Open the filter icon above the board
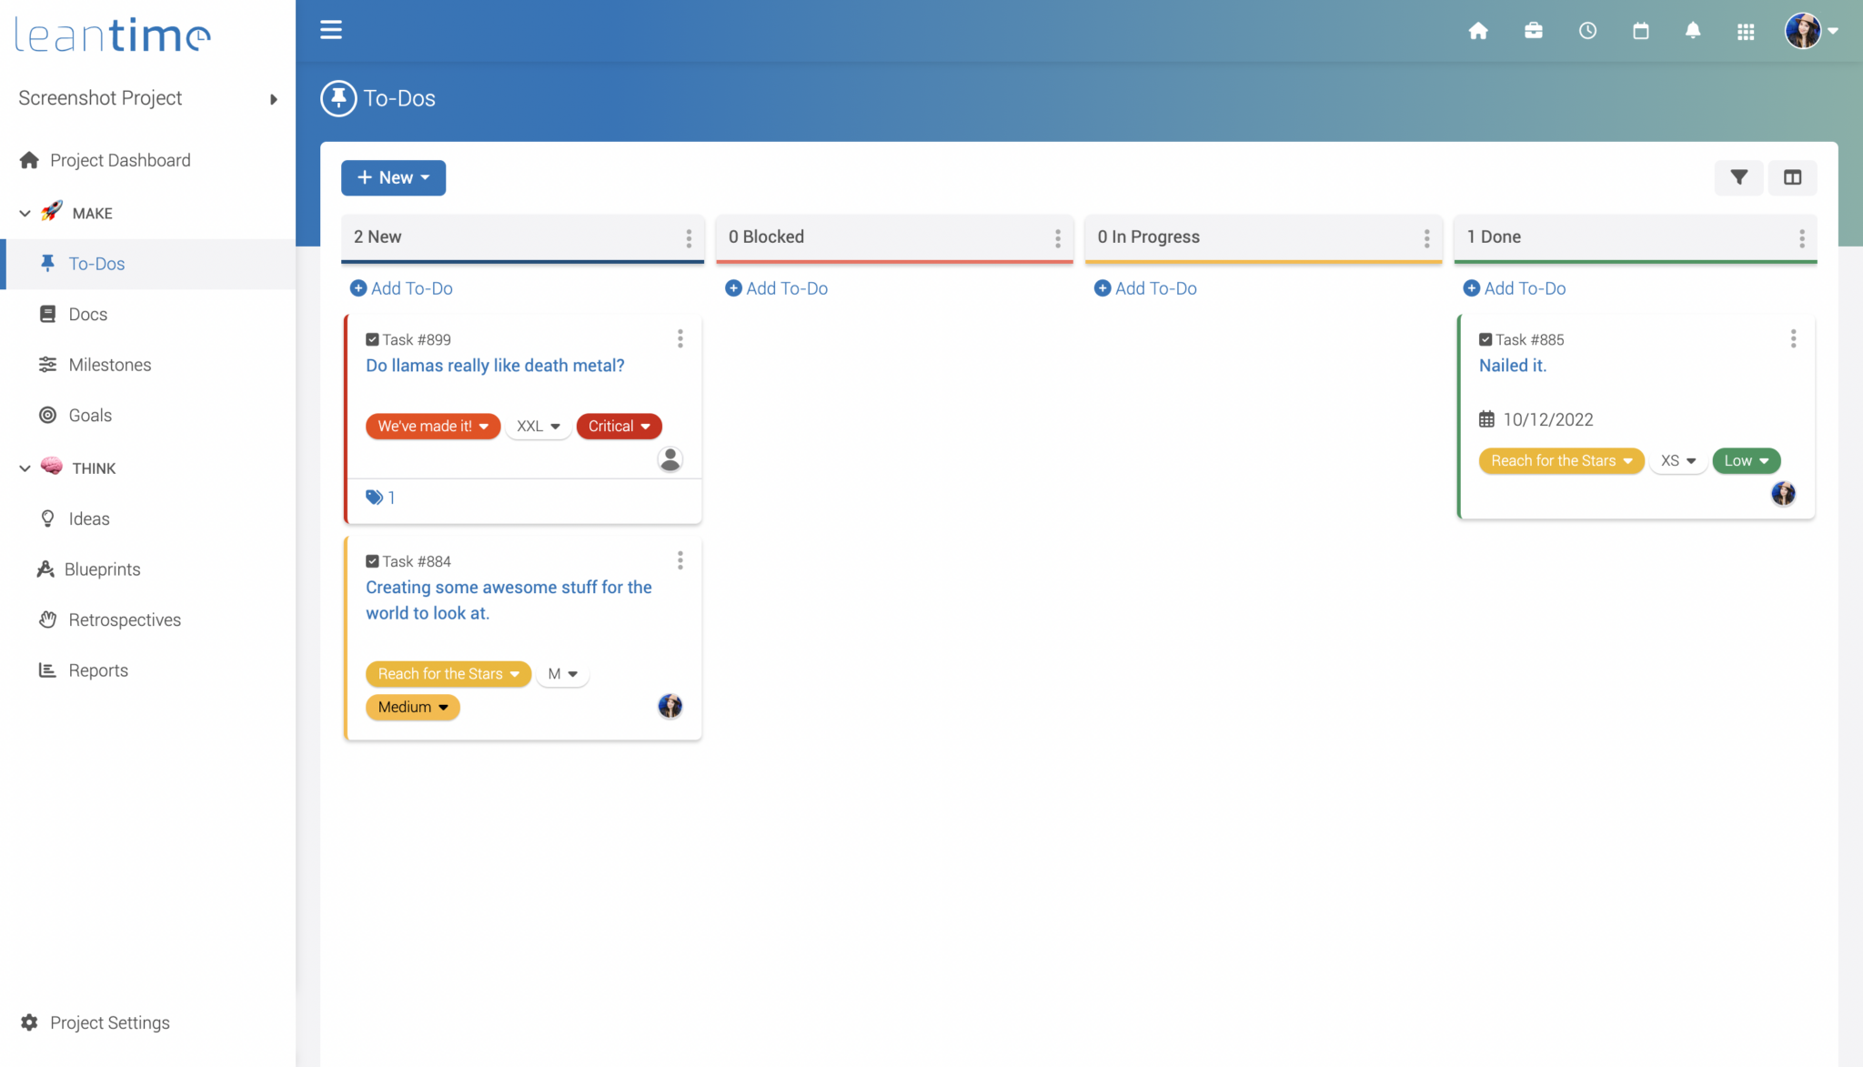Screen dimensions: 1863x1067 [x=1738, y=177]
